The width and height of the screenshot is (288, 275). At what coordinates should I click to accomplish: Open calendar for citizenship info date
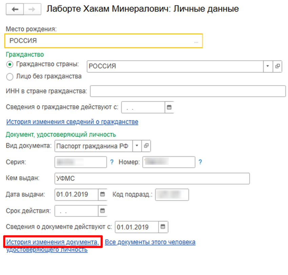tap(169, 107)
